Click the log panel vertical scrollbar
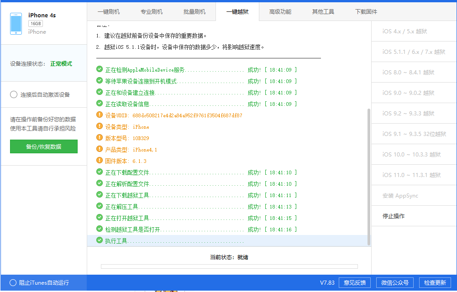 click(x=369, y=177)
